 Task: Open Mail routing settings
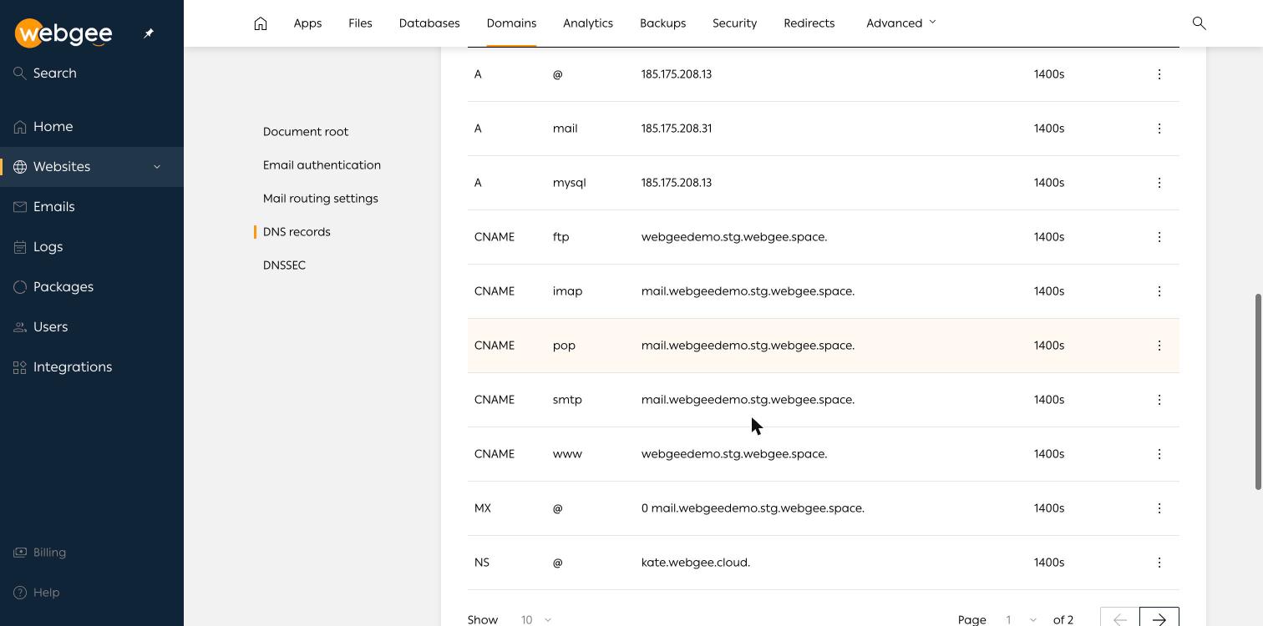[x=321, y=199]
